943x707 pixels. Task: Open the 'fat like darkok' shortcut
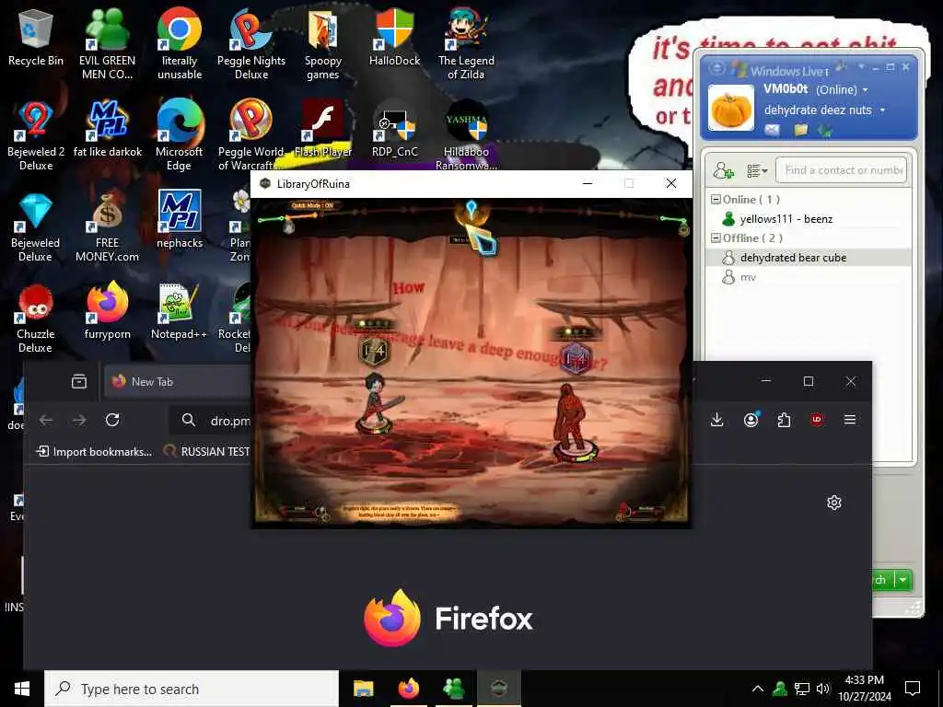[x=107, y=127]
